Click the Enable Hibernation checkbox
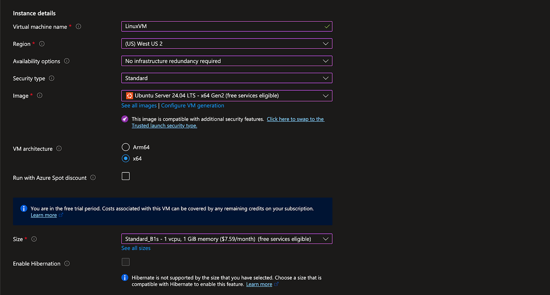The height and width of the screenshot is (295, 550). pyautogui.click(x=126, y=262)
